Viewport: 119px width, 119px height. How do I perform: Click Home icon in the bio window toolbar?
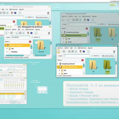point(28,33)
